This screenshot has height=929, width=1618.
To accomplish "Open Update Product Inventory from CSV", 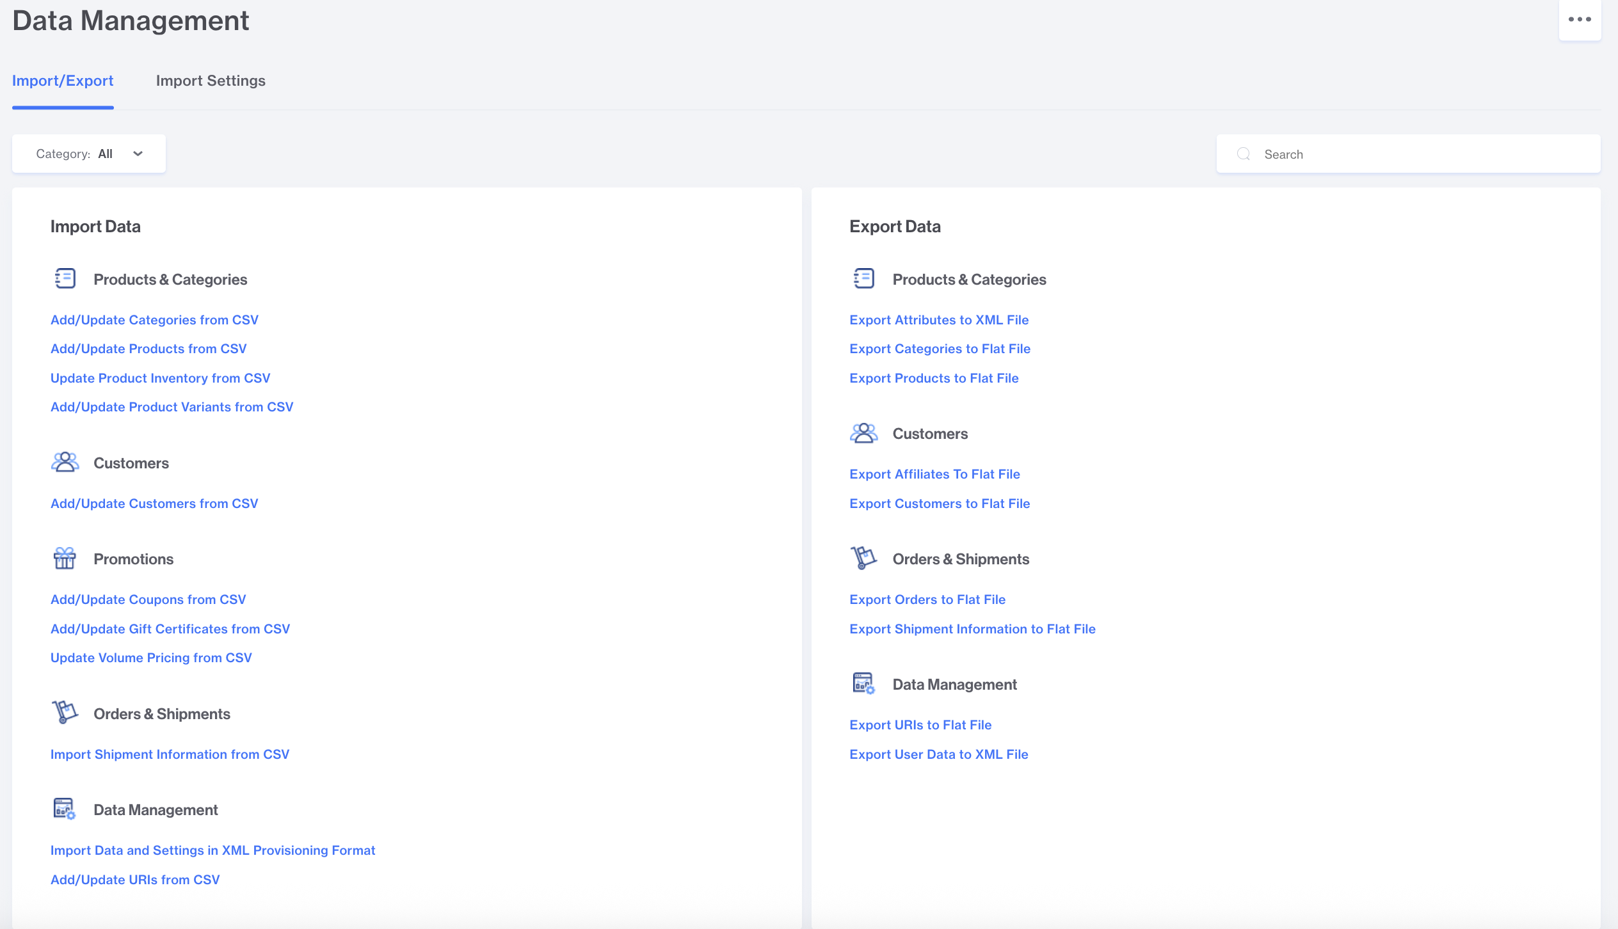I will coord(161,378).
